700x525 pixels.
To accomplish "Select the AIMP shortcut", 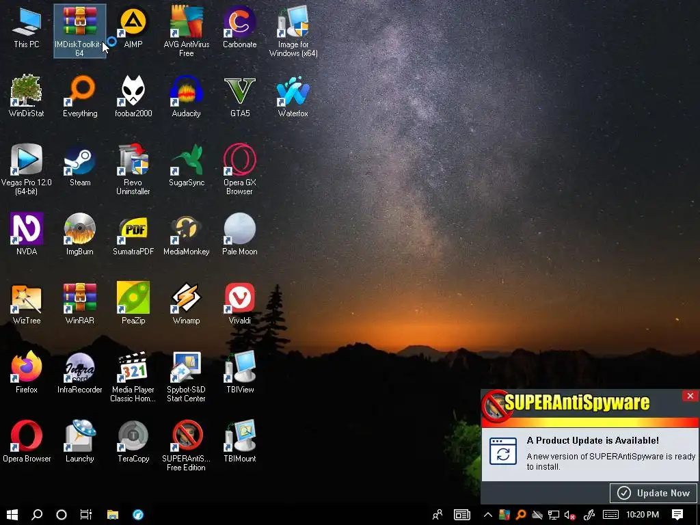I will pyautogui.click(x=133, y=28).
